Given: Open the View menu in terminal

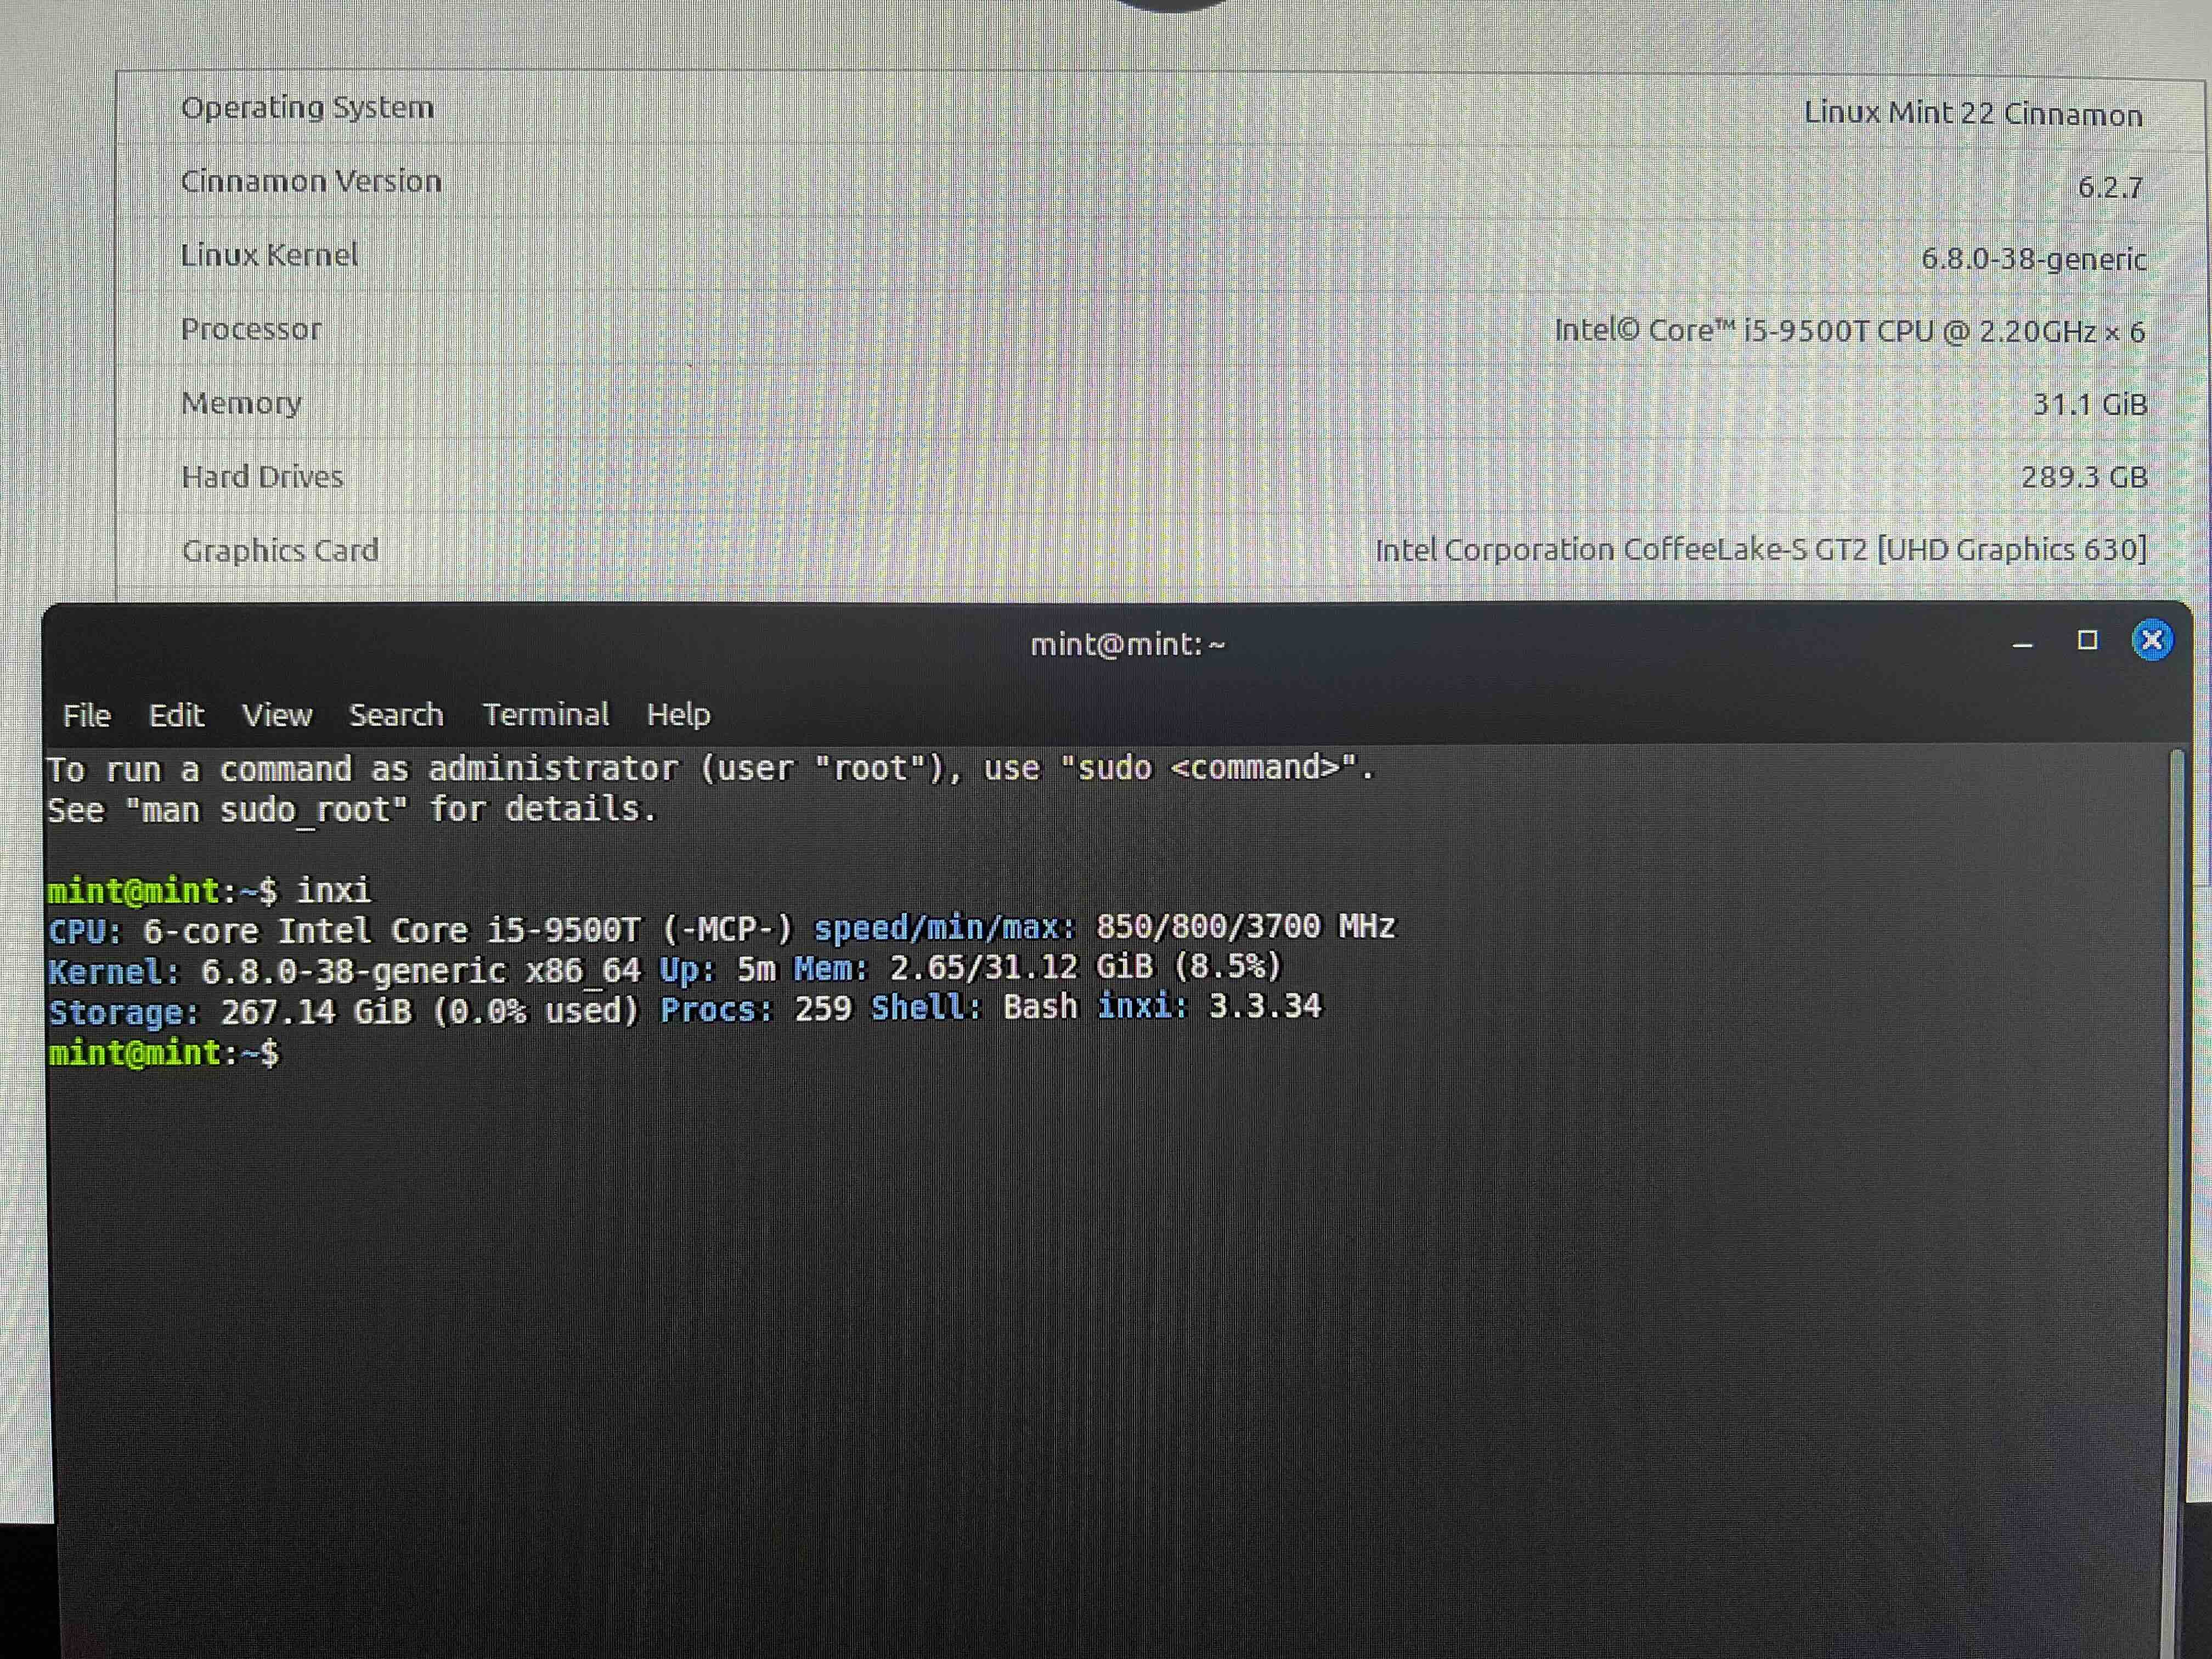Looking at the screenshot, I should tap(277, 716).
